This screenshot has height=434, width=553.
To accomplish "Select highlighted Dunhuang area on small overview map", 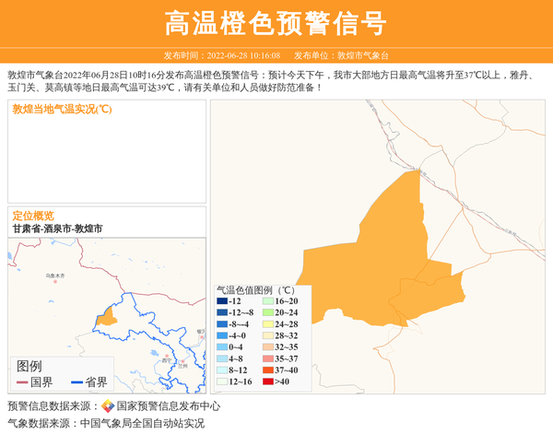I will coord(107,317).
